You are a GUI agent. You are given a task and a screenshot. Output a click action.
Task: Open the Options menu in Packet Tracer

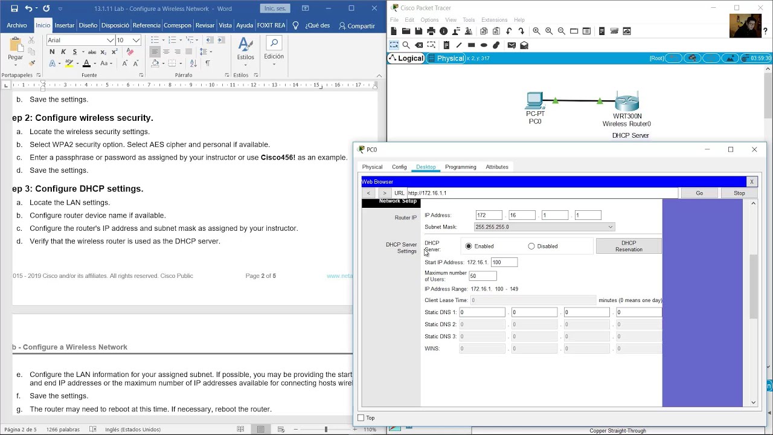point(429,20)
